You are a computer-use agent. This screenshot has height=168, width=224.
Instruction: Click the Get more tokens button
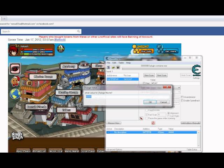[x=170, y=51]
